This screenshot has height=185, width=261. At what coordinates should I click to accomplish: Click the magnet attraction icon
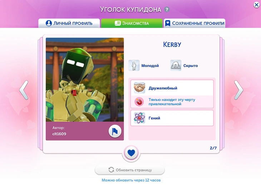pos(139,102)
